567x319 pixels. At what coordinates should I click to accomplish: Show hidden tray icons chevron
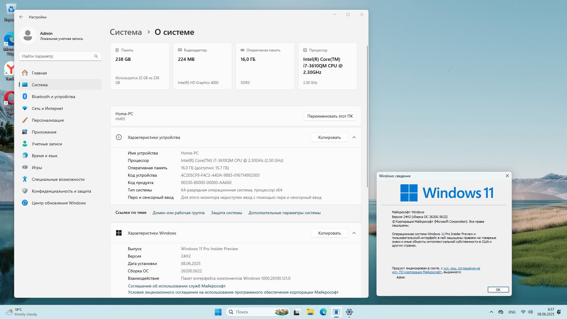[491, 312]
